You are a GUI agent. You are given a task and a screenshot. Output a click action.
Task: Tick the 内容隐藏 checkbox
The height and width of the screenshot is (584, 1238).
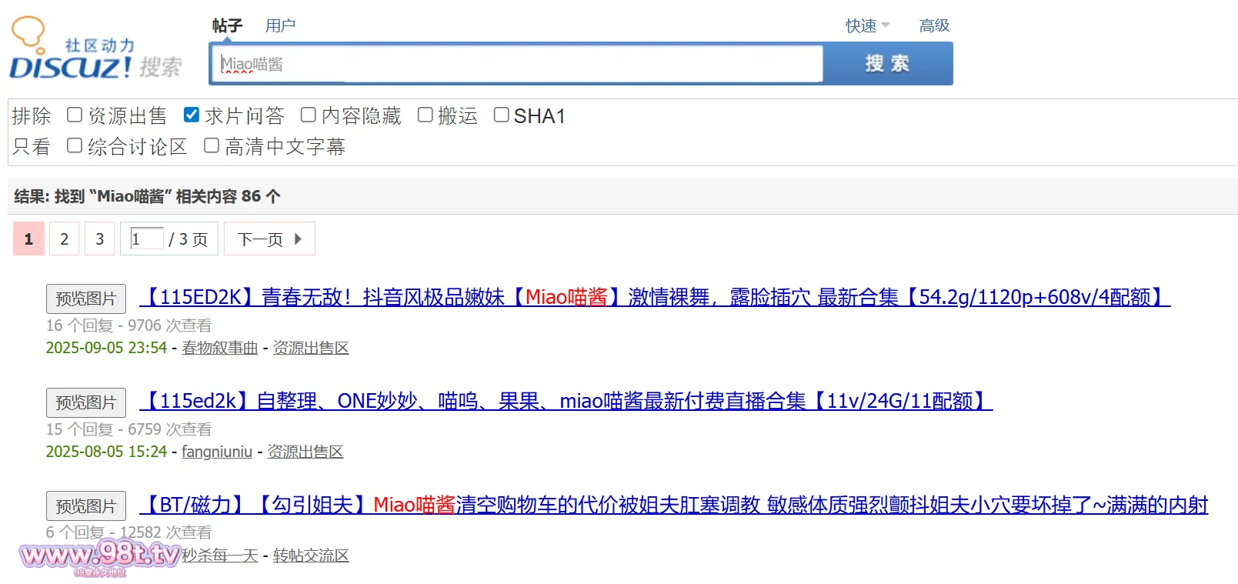point(309,115)
